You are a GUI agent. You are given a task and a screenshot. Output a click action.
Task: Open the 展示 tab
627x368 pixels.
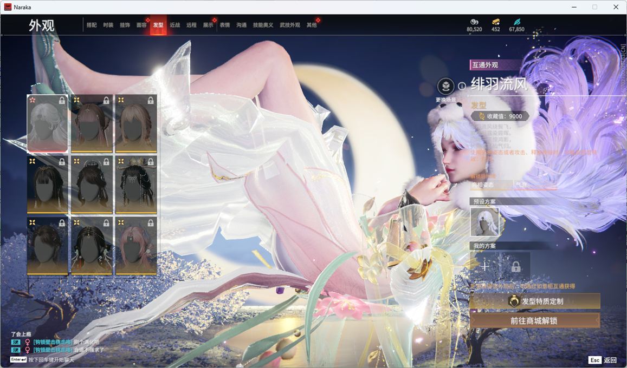pos(208,25)
